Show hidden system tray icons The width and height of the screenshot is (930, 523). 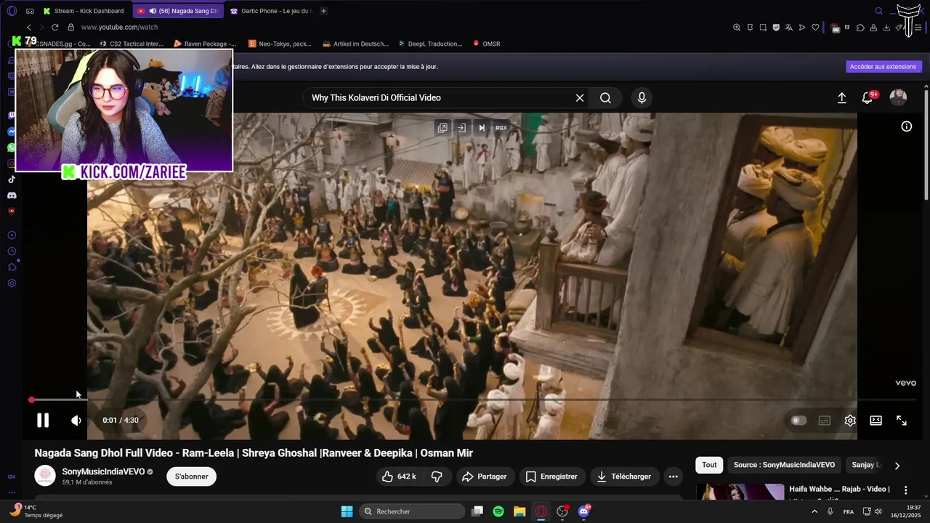click(814, 511)
